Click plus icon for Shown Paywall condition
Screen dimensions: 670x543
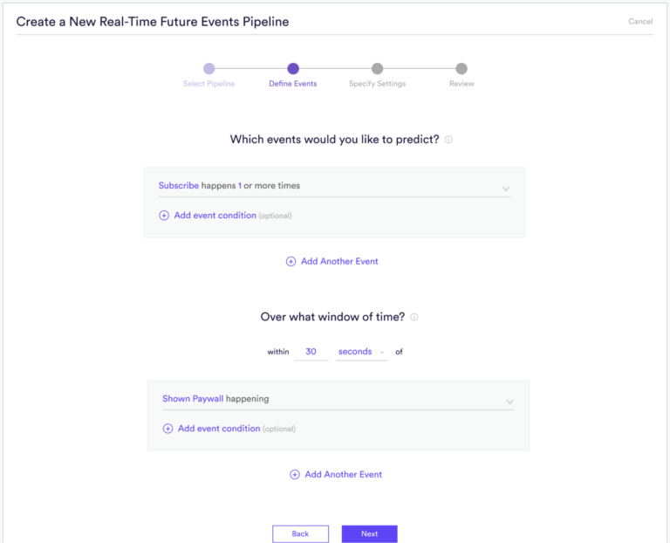coord(168,429)
